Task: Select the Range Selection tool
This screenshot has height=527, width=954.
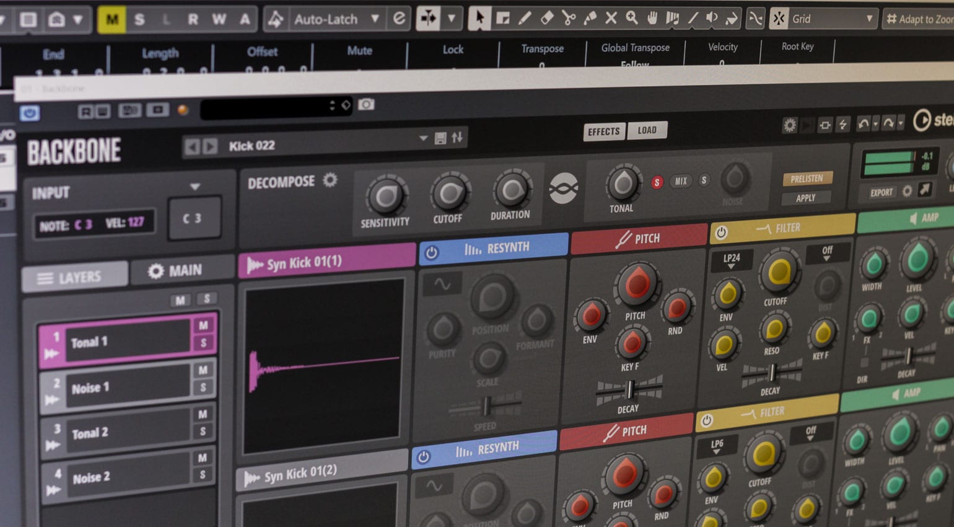Action: (502, 18)
